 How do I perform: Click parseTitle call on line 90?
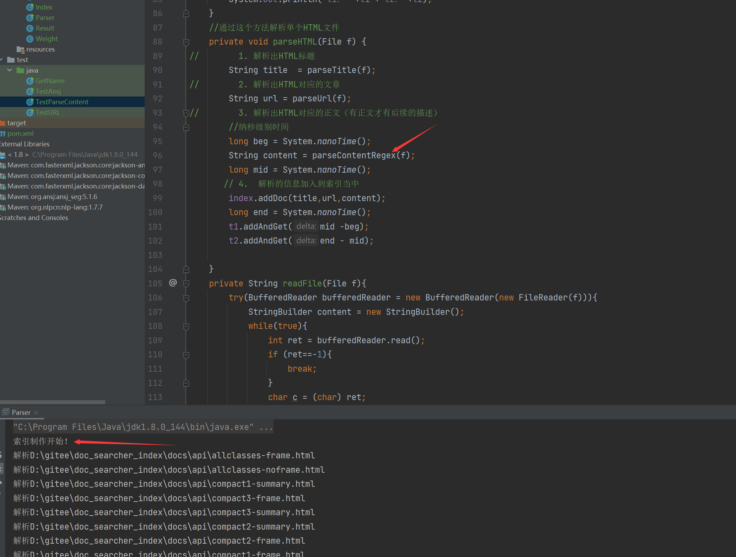[332, 70]
